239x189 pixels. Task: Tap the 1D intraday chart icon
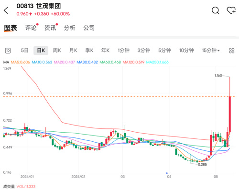pos(8,51)
